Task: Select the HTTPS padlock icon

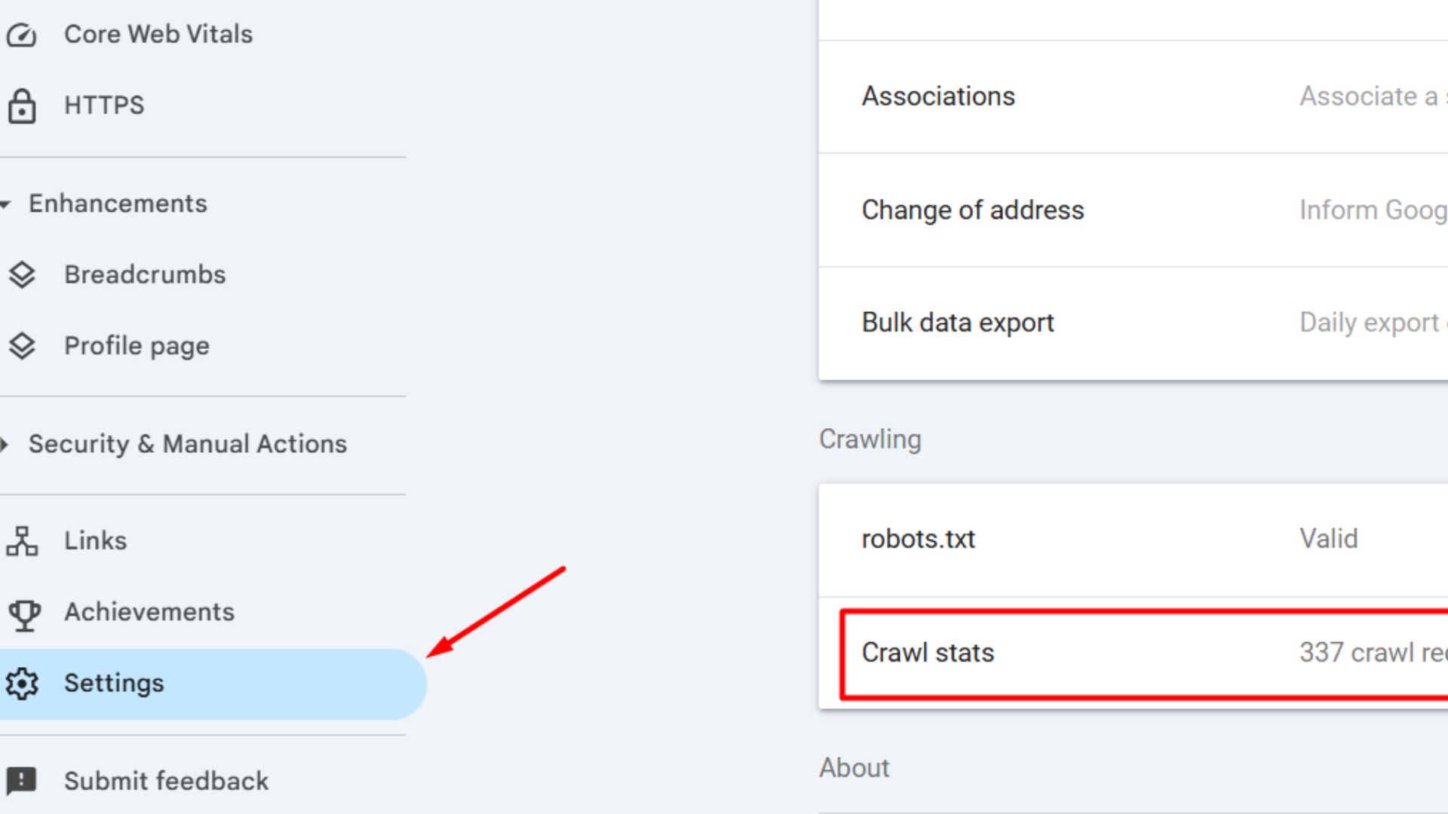Action: pyautogui.click(x=22, y=105)
